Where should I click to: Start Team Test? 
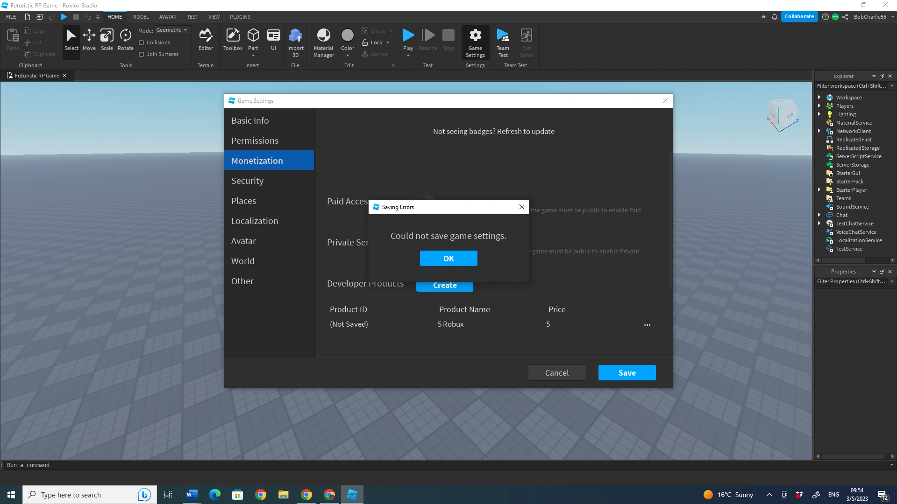503,41
